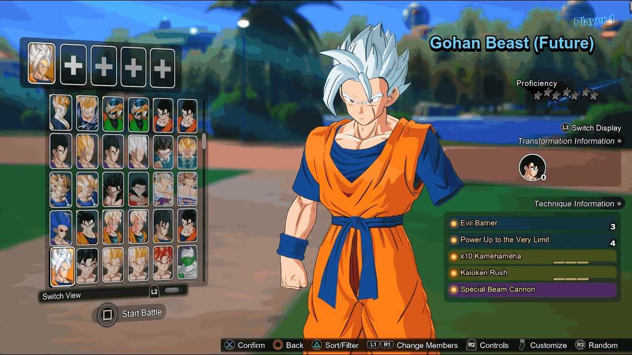The image size is (632, 355).
Task: Open Controls via the R2 icon
Action: click(471, 345)
